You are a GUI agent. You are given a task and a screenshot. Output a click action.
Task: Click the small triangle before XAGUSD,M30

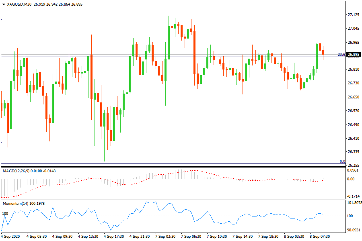point(4,4)
